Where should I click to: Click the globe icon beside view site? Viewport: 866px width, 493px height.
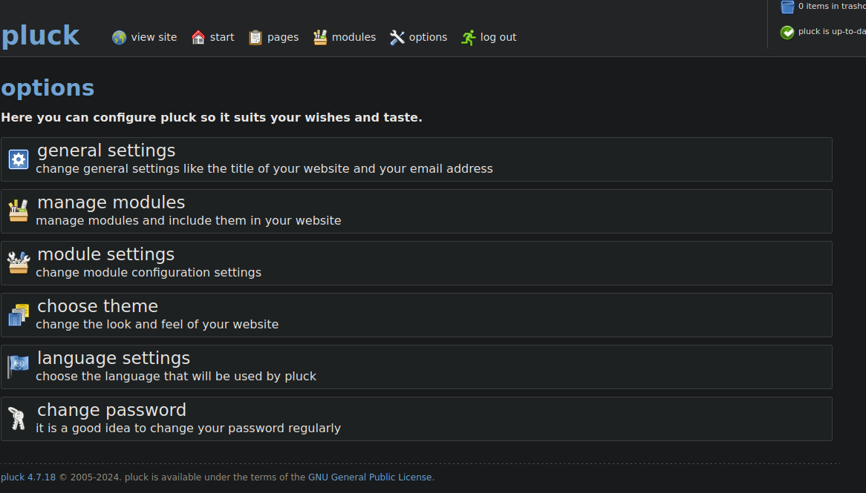(120, 38)
